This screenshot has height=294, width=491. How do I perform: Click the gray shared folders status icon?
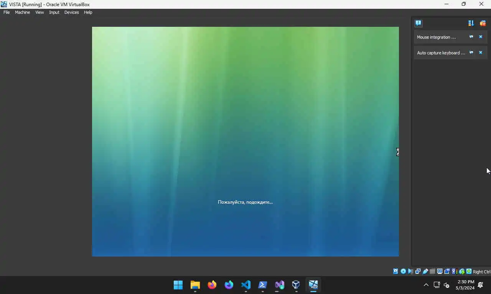click(432, 271)
